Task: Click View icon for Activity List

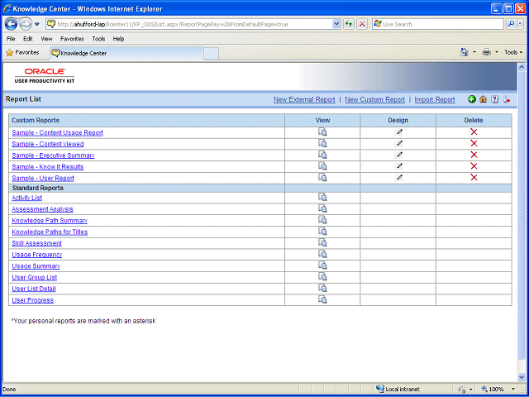Action: point(322,198)
